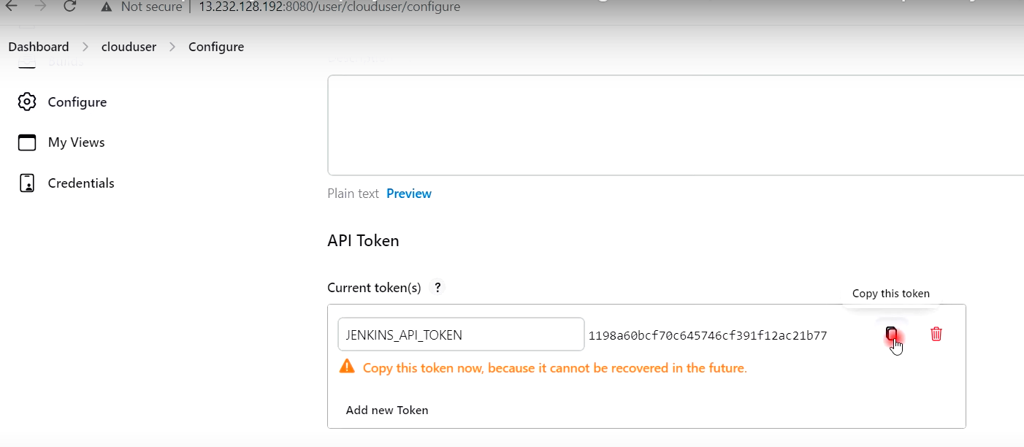Click the Current token(s) label
The width and height of the screenshot is (1024, 447).
374,288
